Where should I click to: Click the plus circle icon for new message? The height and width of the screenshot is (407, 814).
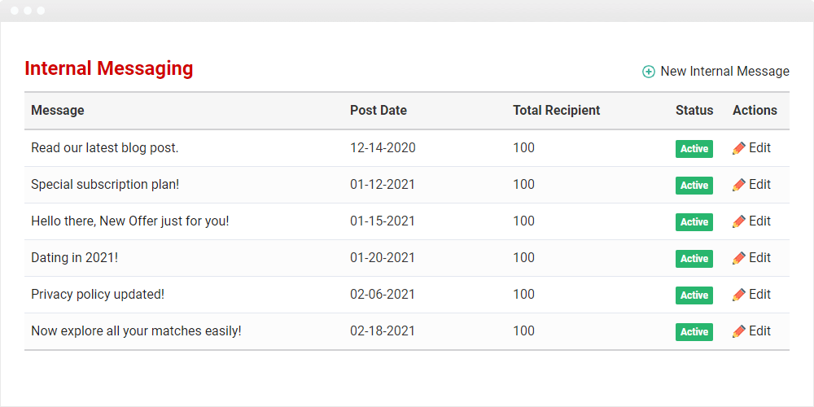(x=649, y=72)
